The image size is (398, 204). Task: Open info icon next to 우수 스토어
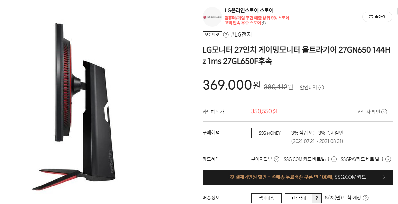pos(264,23)
